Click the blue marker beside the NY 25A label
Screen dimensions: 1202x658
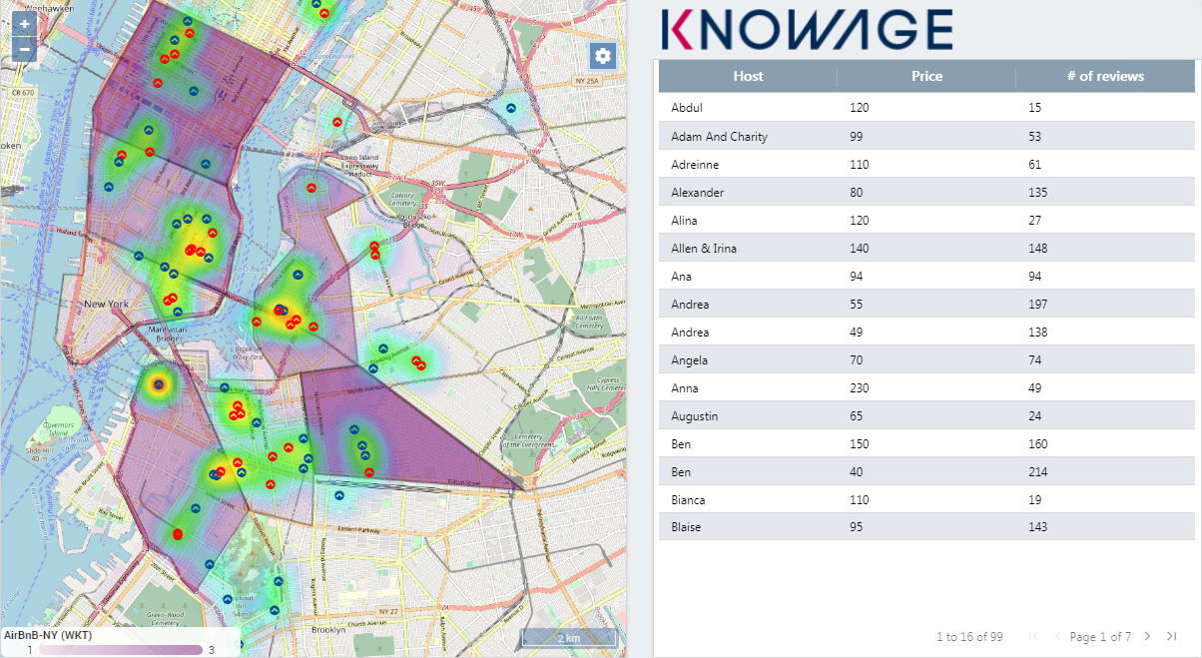click(x=511, y=108)
